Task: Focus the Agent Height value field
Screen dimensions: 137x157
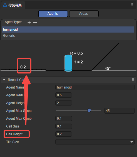Action: tap(64, 103)
